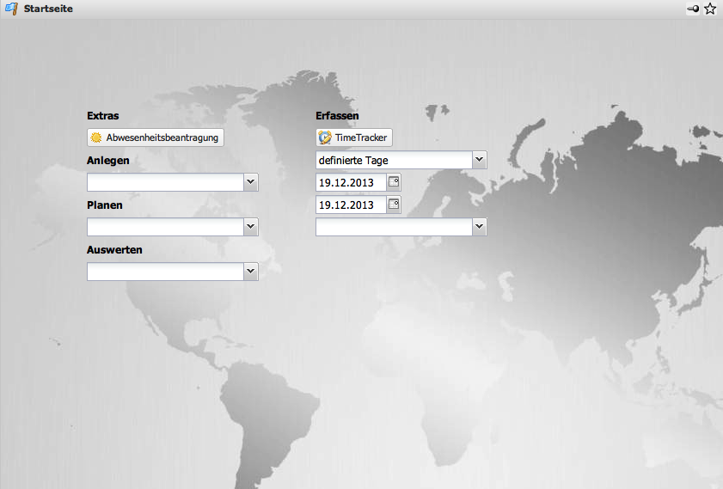Mark page as favorite with the star icon
The width and height of the screenshot is (723, 489).
710,9
